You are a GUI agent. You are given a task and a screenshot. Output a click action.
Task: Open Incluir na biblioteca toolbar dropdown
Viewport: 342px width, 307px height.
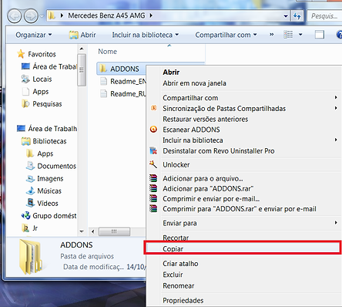146,35
